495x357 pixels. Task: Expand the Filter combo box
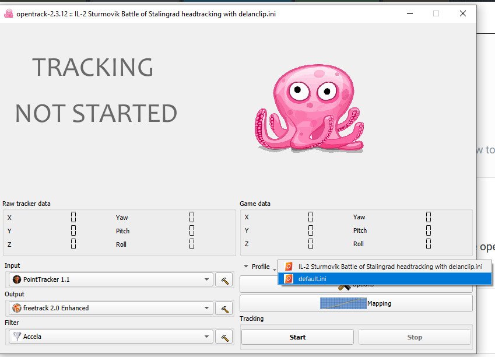tap(111, 337)
